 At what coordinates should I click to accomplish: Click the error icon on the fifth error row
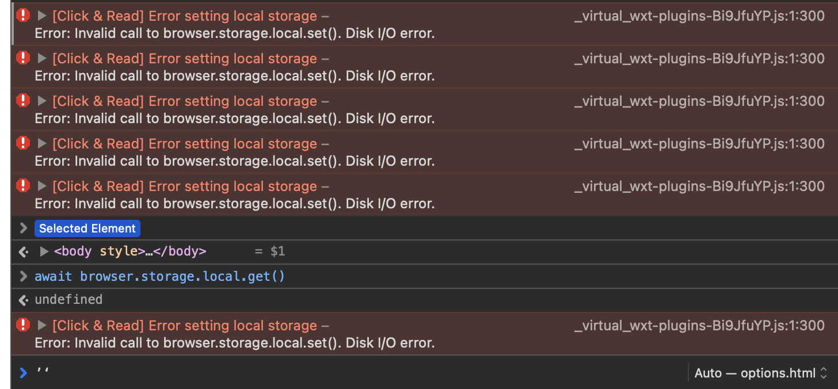click(x=22, y=186)
